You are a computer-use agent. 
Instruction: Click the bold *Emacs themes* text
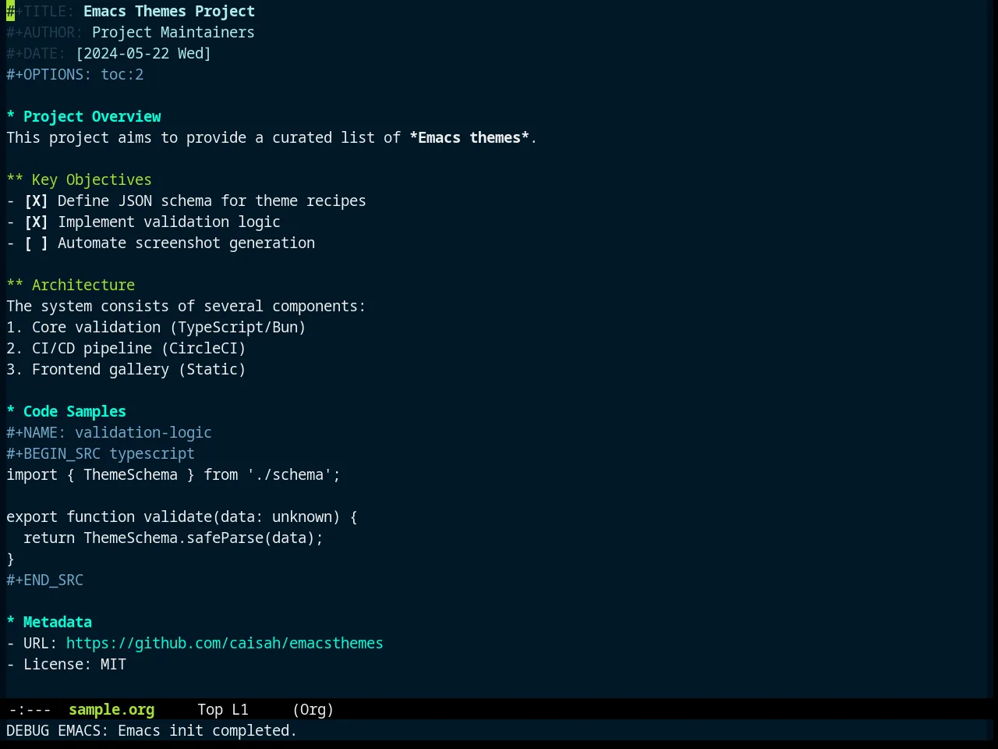(x=469, y=138)
